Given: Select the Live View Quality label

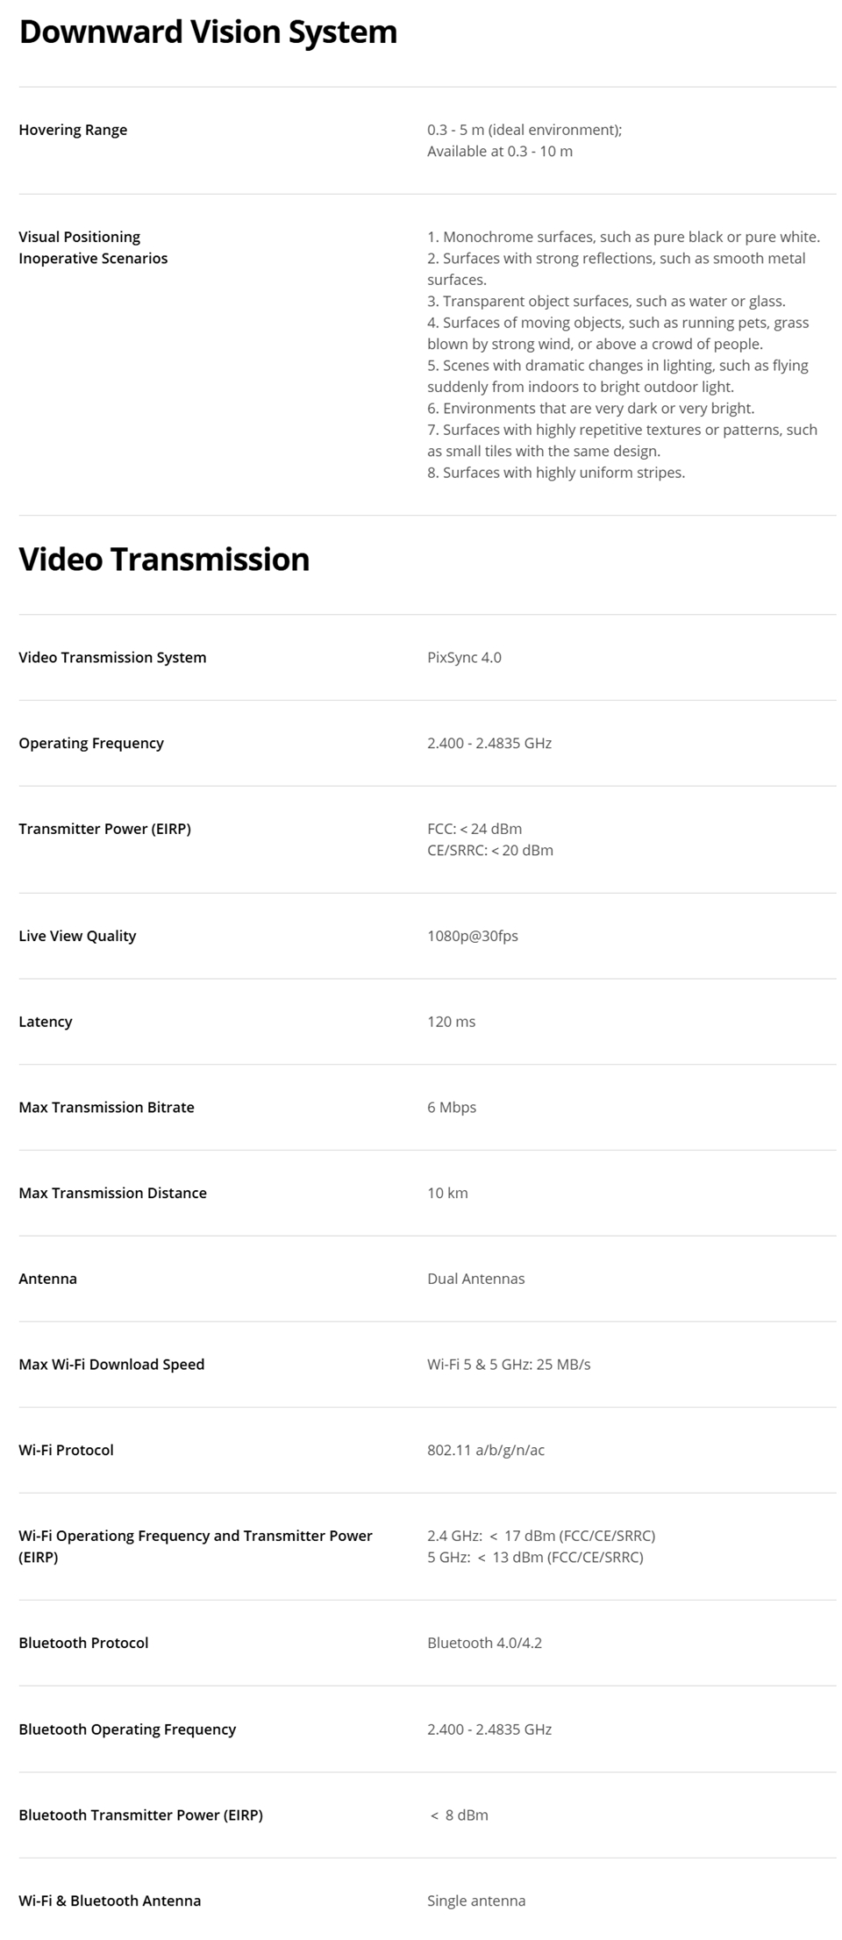Looking at the screenshot, I should click(x=77, y=936).
